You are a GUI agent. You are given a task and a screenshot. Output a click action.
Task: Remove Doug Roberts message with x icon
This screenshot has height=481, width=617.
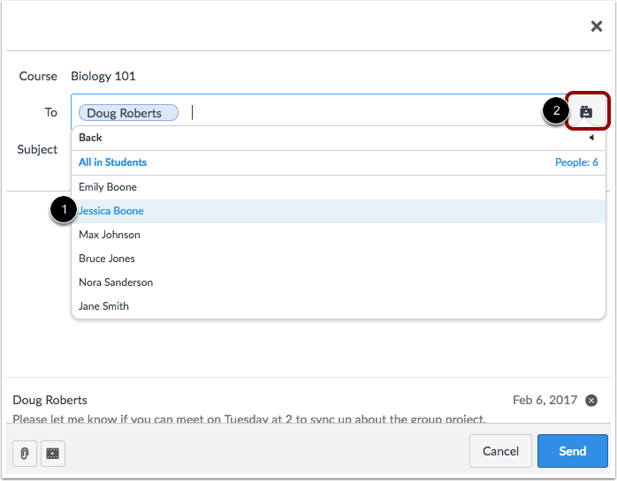[591, 401]
